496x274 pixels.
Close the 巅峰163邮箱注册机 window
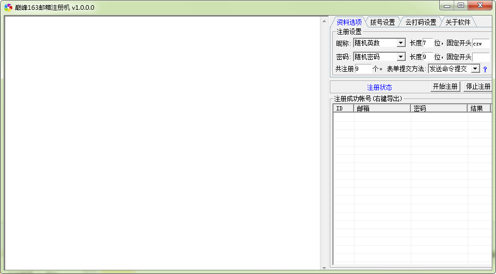(x=480, y=6)
